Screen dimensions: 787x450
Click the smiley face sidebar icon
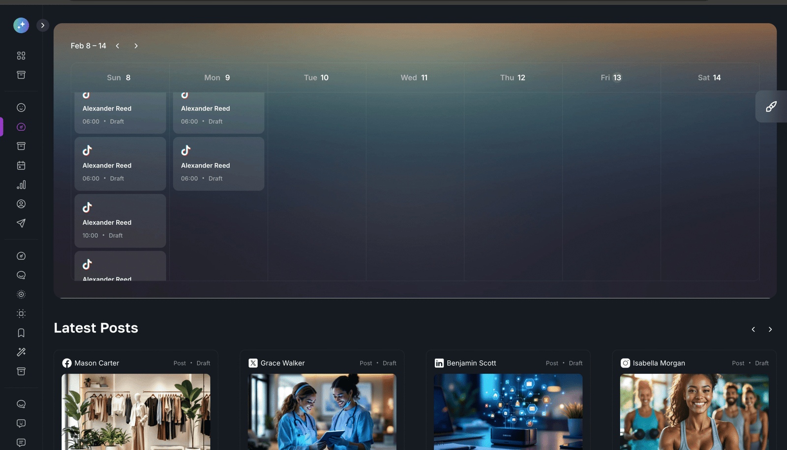pyautogui.click(x=21, y=108)
